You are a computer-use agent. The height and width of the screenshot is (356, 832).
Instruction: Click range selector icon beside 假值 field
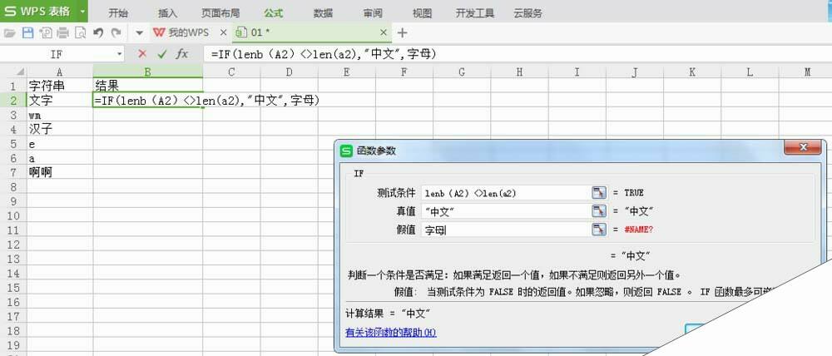click(599, 230)
